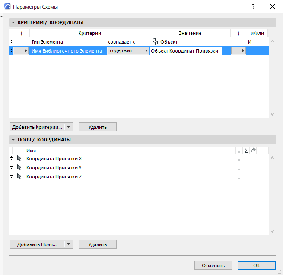The image size is (283, 275).
Task: Click the Объект Координат Привязки value field
Action: tap(186, 51)
